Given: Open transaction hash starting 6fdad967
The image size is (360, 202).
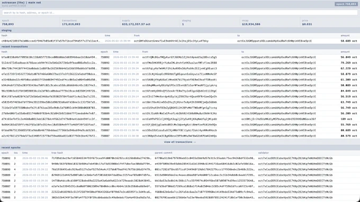Looking at the screenshot, I should click(x=49, y=130).
